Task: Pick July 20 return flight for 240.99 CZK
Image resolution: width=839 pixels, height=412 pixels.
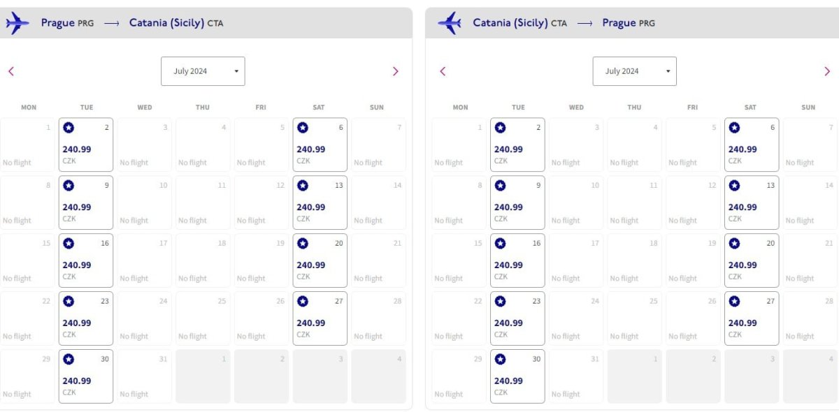Action: coord(751,261)
